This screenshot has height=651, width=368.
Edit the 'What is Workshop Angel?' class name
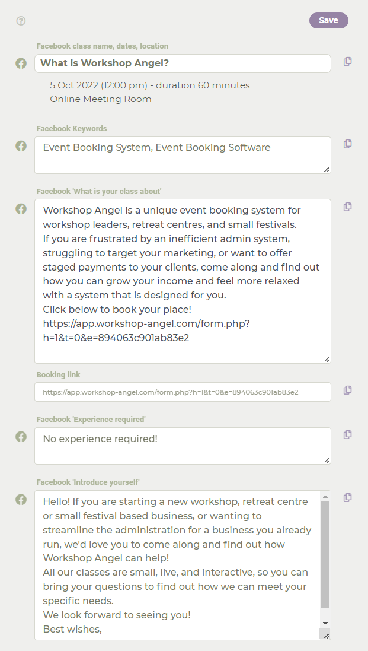pyautogui.click(x=183, y=63)
